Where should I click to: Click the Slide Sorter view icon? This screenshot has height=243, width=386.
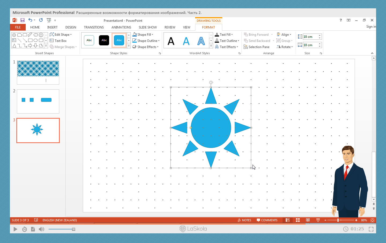coord(298,220)
